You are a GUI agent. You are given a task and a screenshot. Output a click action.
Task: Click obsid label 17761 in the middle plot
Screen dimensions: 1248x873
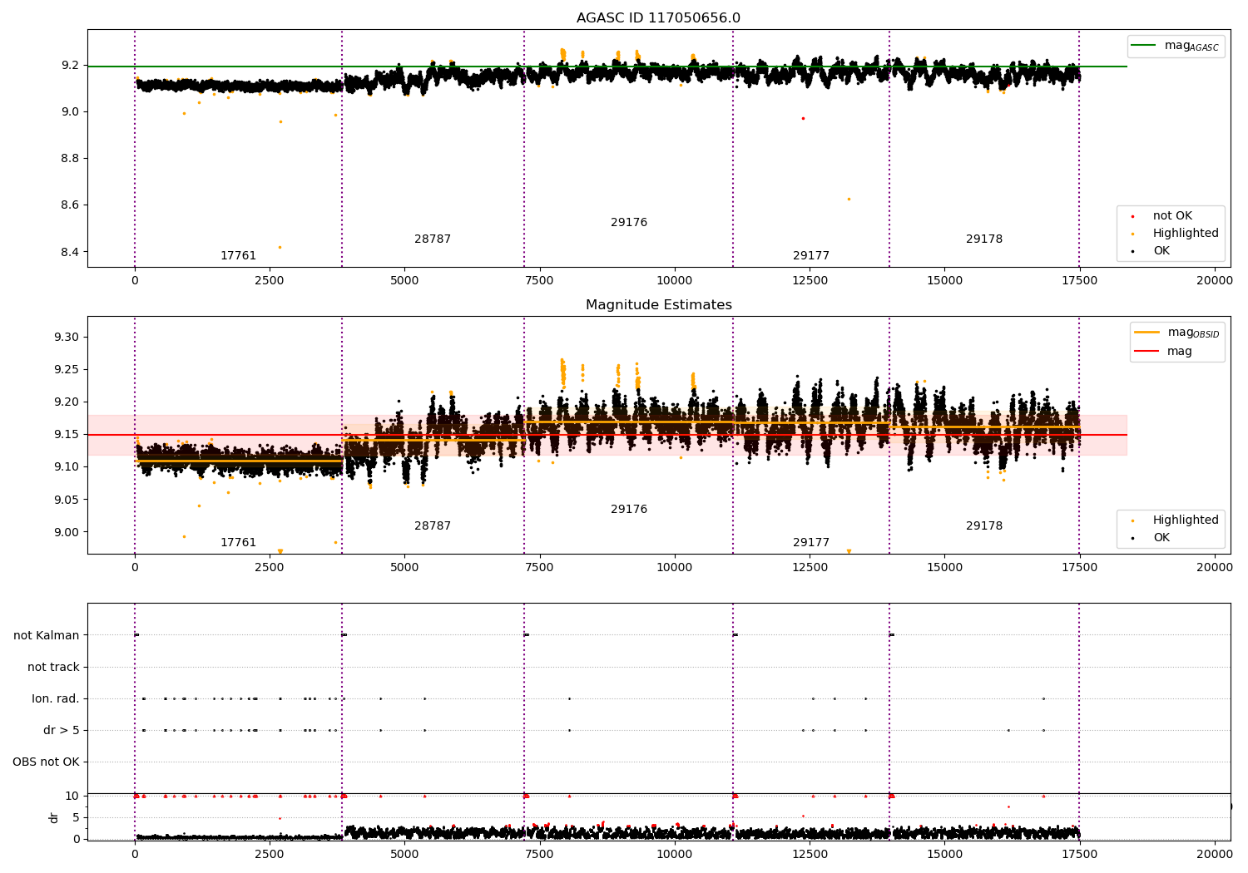pos(238,543)
